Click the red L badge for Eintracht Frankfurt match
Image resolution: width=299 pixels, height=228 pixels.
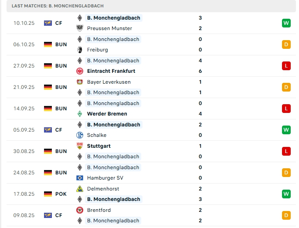pos(286,66)
